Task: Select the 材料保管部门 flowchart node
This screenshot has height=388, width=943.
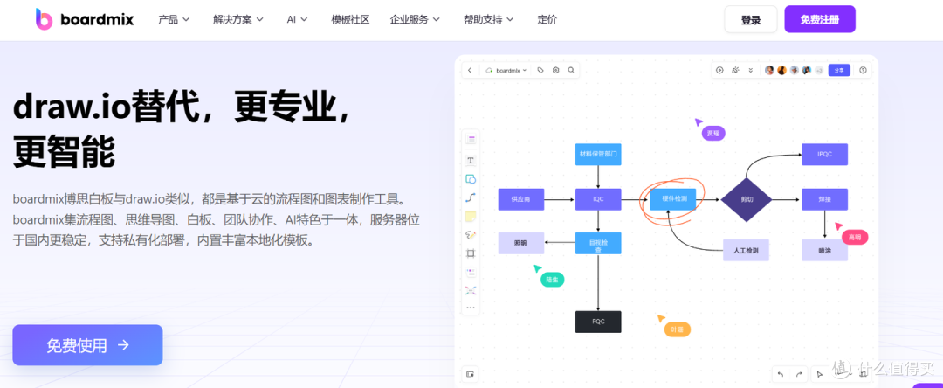Action: click(598, 154)
